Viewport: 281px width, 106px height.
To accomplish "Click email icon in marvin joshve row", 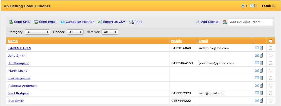I will 257,78.
